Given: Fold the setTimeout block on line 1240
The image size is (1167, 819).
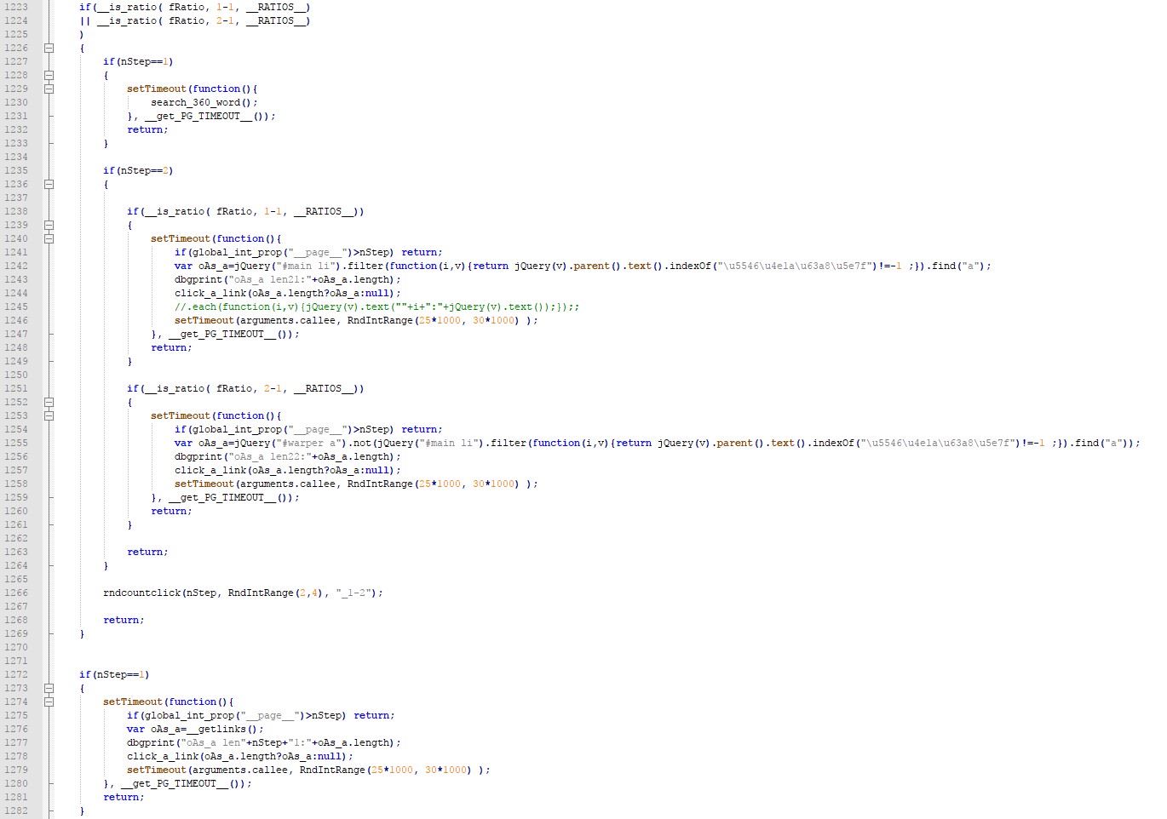Looking at the screenshot, I should click(49, 238).
